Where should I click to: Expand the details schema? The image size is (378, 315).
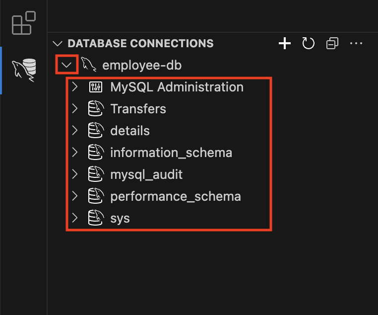tap(75, 131)
